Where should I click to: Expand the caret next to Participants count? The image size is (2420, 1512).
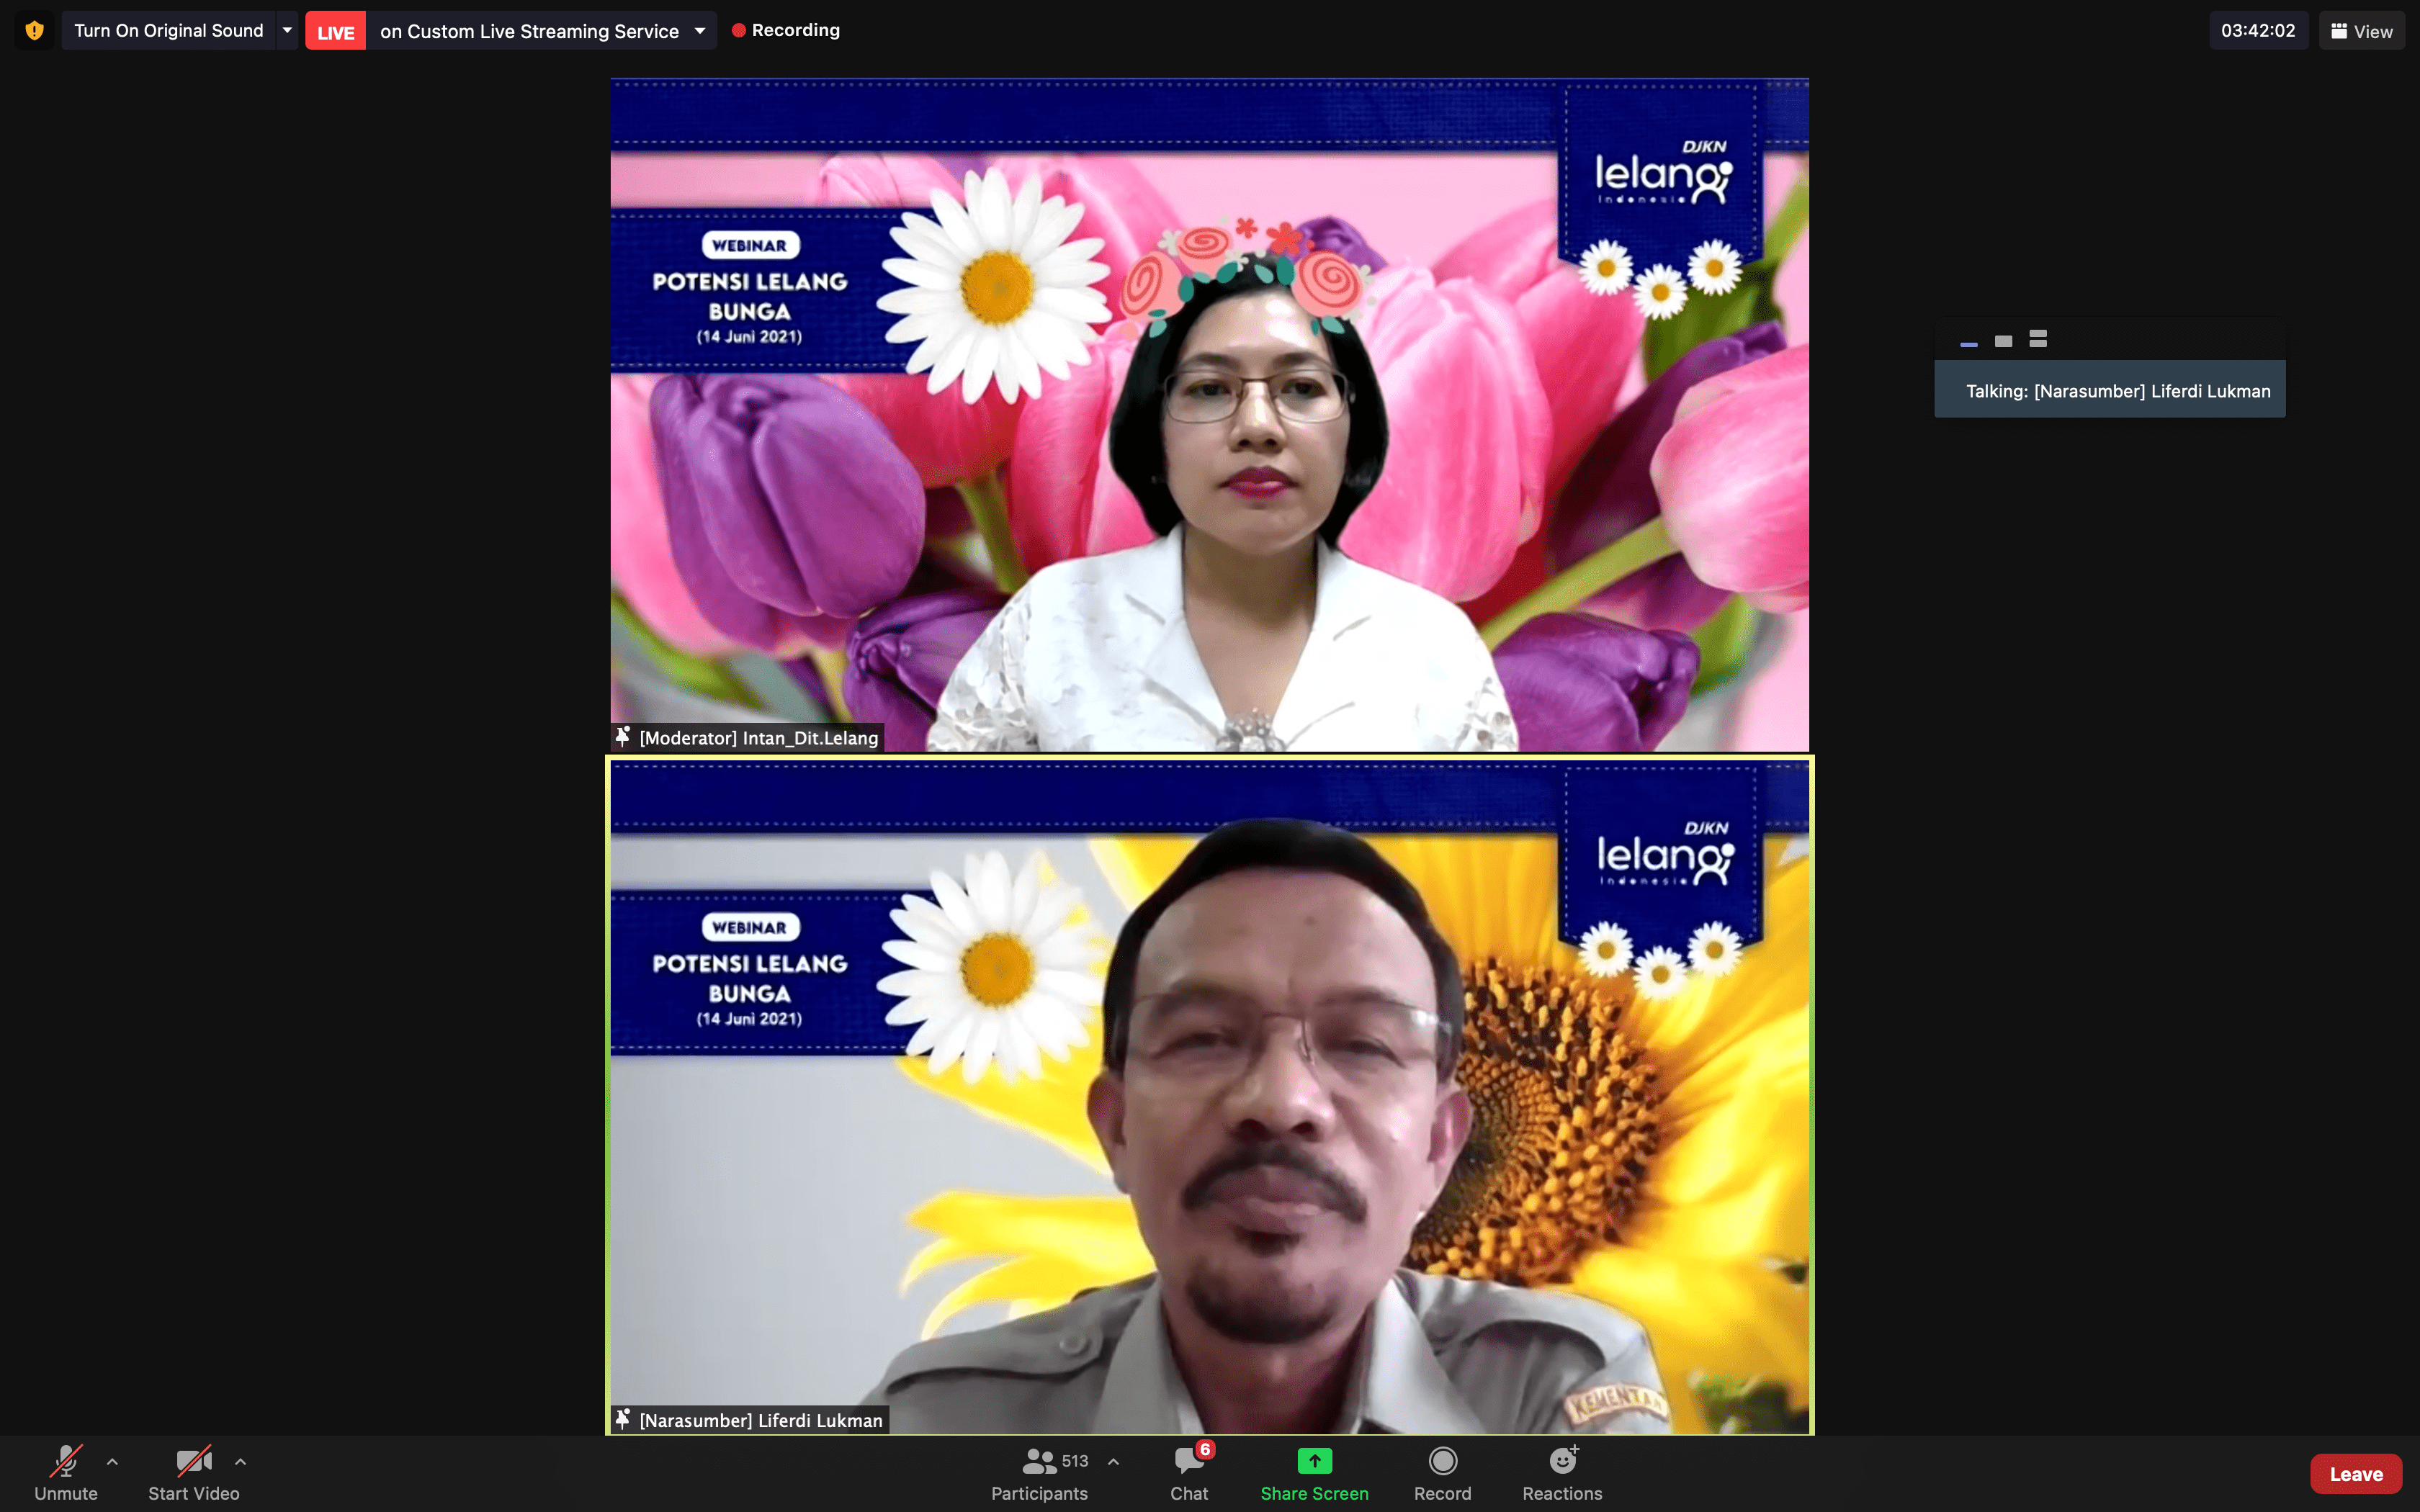tap(1113, 1462)
